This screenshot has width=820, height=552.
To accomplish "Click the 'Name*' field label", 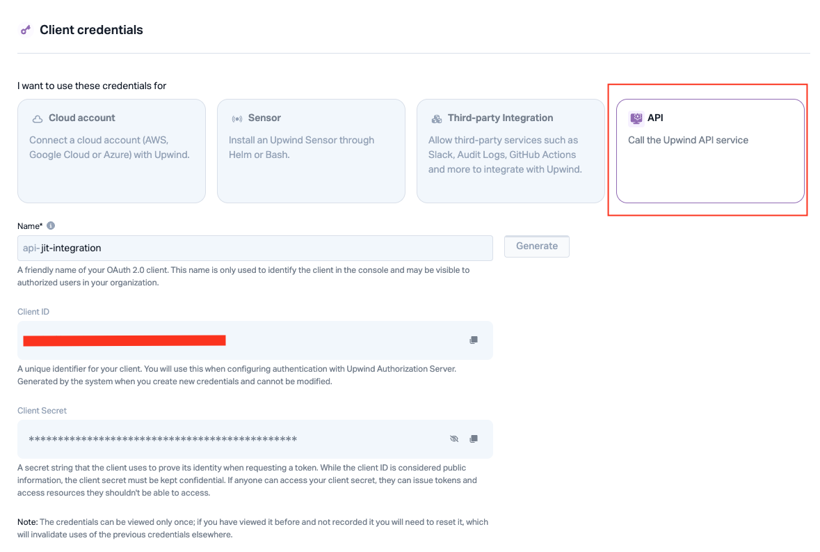I will point(30,226).
